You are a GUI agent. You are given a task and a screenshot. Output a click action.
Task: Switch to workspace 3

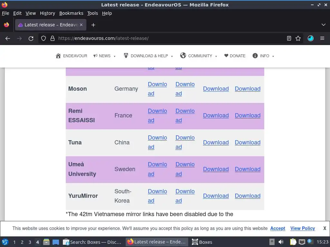(x=30, y=242)
